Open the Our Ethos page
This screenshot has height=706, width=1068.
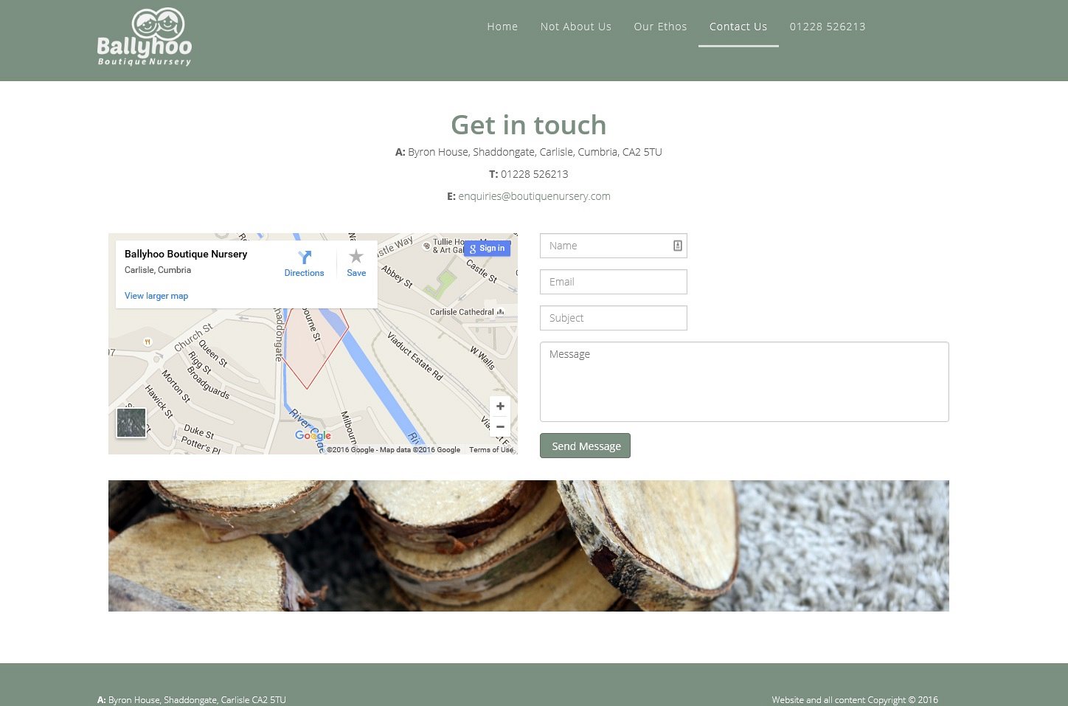click(x=660, y=27)
